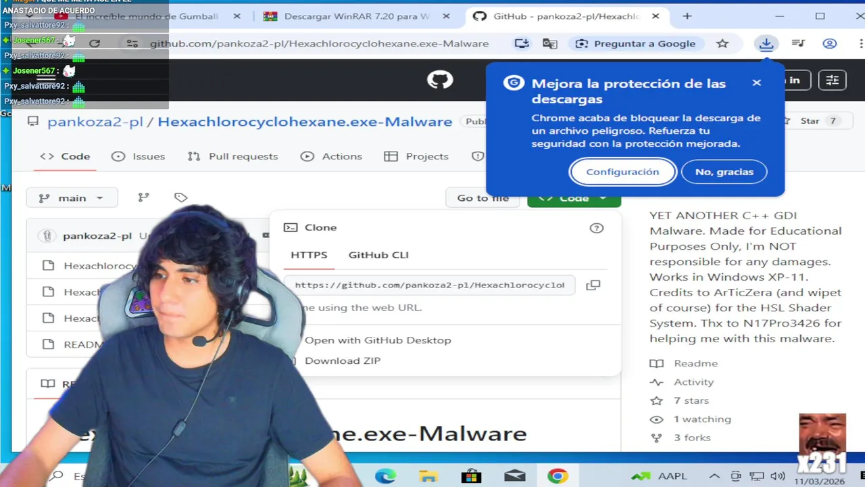Click the eye icon next to 1 watching
The width and height of the screenshot is (865, 487).
coord(656,419)
